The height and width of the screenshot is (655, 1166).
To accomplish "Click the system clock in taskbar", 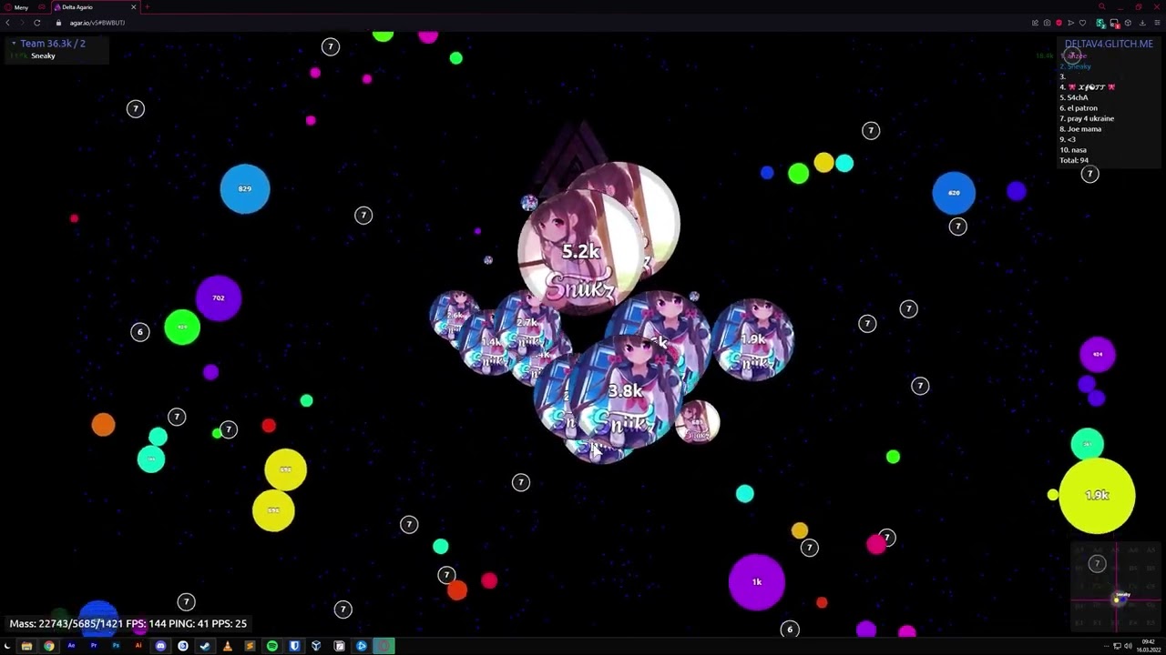I will (1149, 646).
